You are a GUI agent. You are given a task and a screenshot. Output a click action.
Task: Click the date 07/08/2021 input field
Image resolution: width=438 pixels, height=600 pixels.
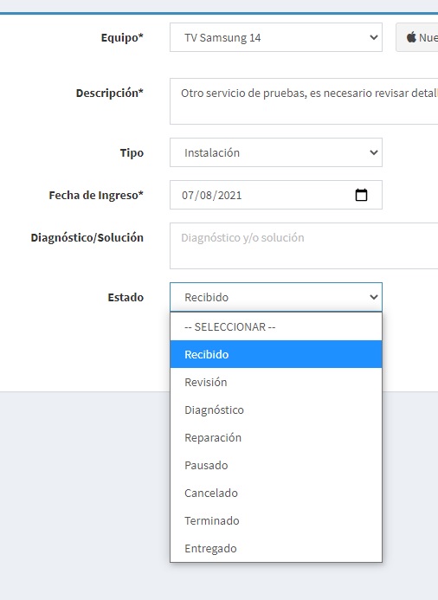(276, 195)
